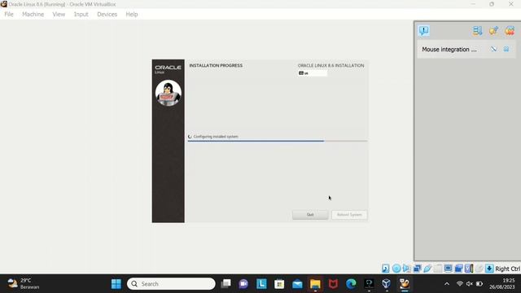Viewport: 521px width, 293px height.
Task: Open the Windows Start menu
Action: (x=116, y=284)
